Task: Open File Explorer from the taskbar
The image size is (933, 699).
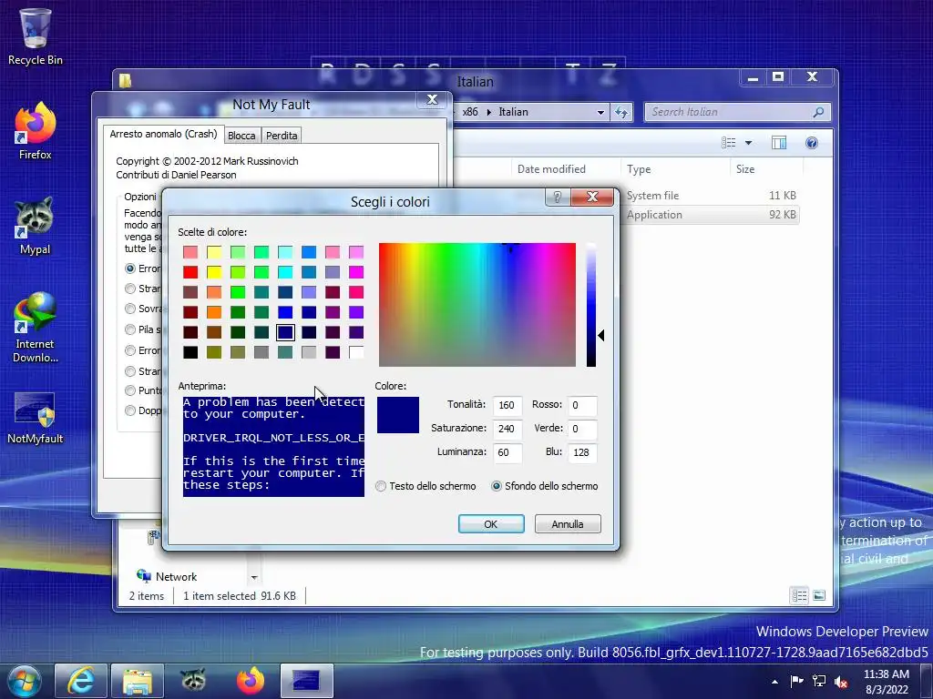Action: pos(137,681)
